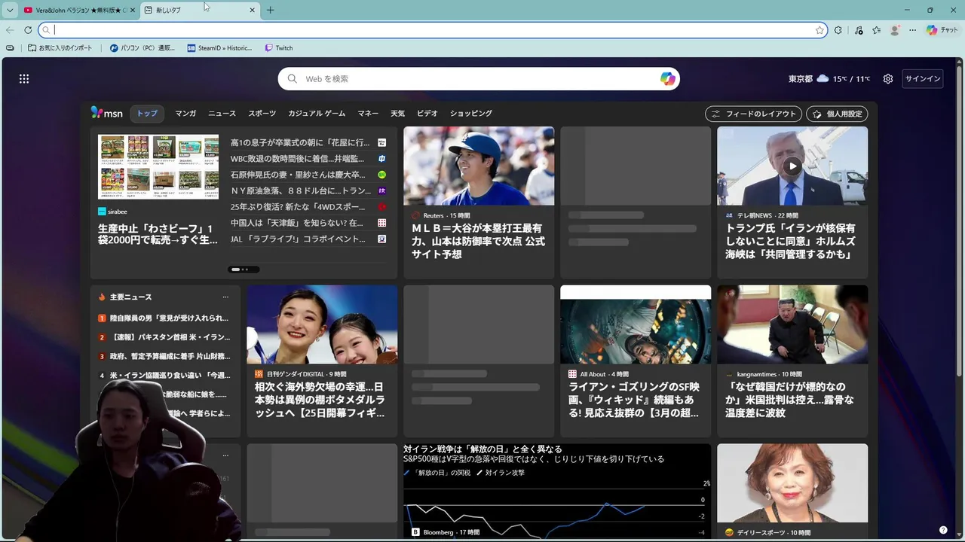This screenshot has width=965, height=542.
Task: Open 相次ぐ海外勢欠場の幸運 skating article
Action: point(322,361)
